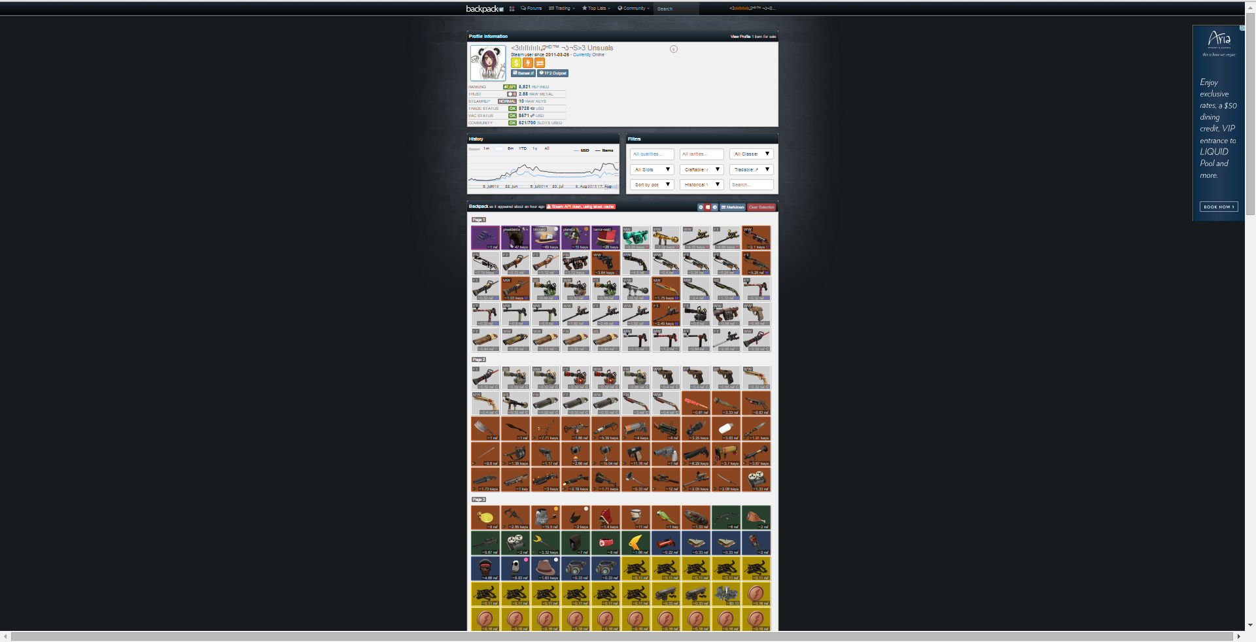The height and width of the screenshot is (642, 1256).
Task: Select the gears item priced $0.13
Action: click(726, 594)
